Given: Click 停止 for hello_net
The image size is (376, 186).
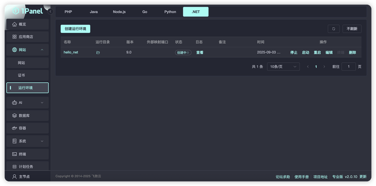Looking at the screenshot, I should click(294, 52).
